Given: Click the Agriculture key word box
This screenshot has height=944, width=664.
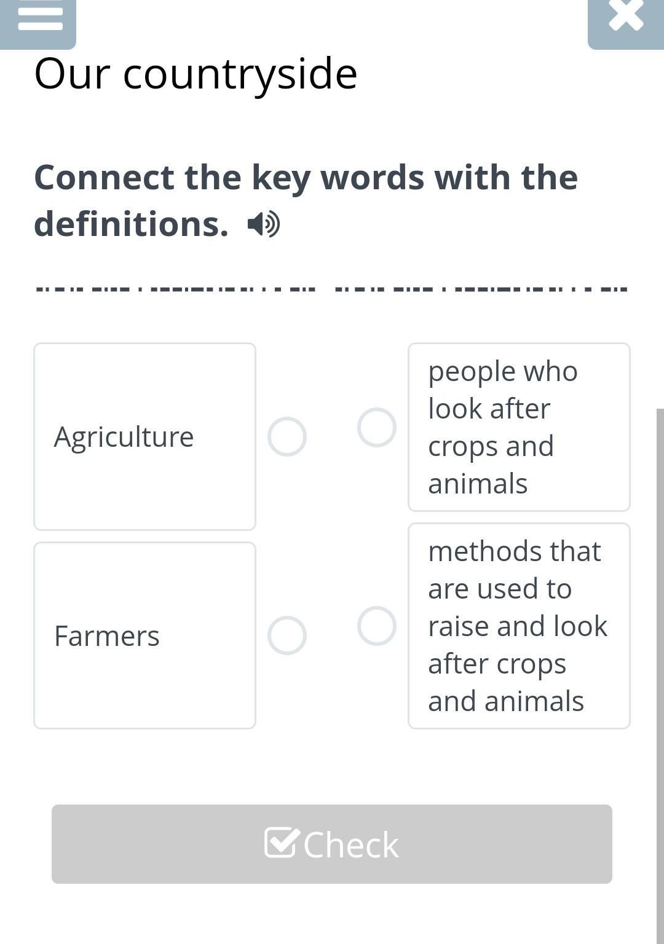Looking at the screenshot, I should point(144,436).
